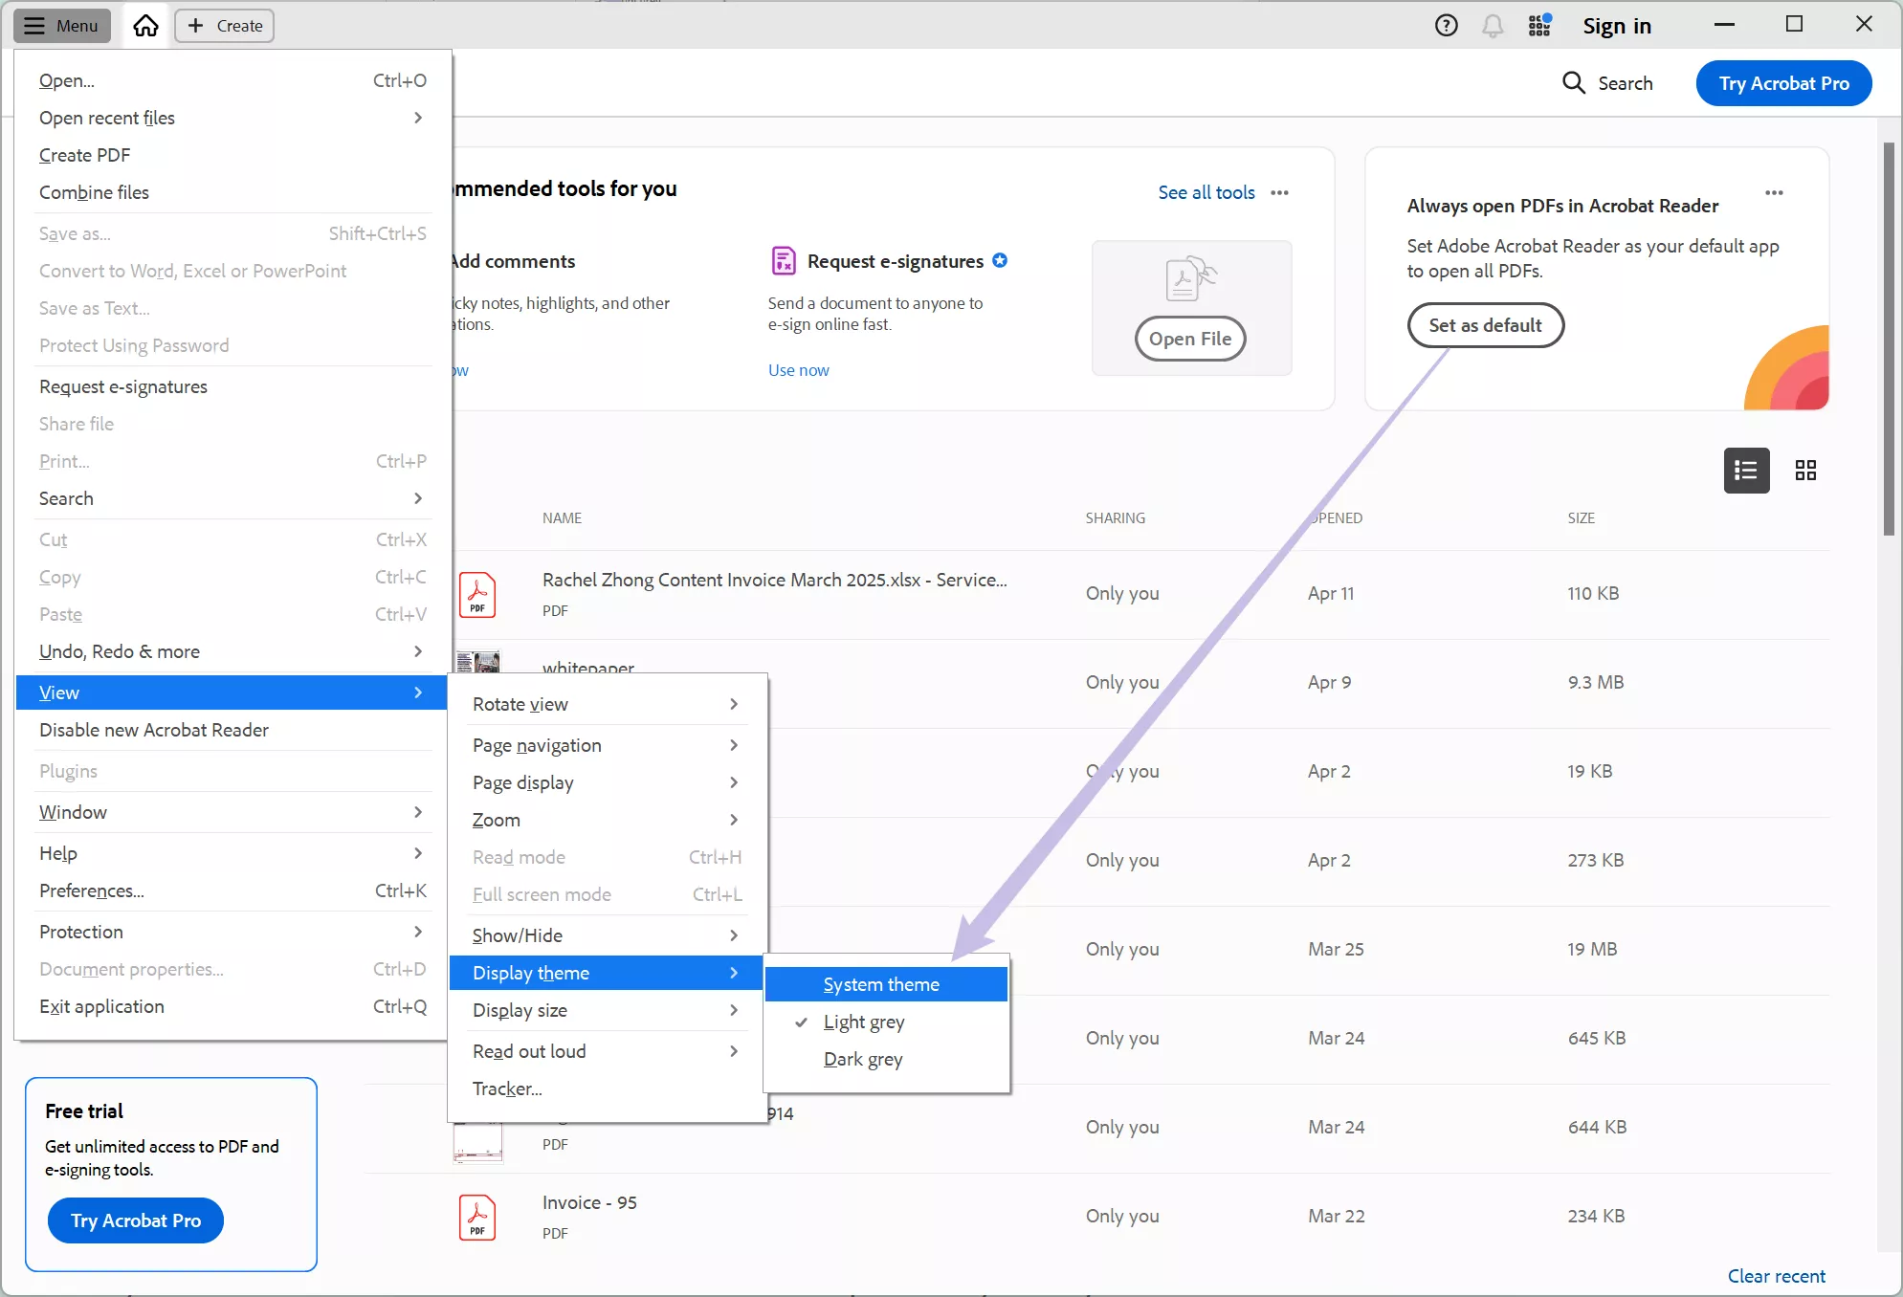Open Preferences from the menu

(x=92, y=890)
